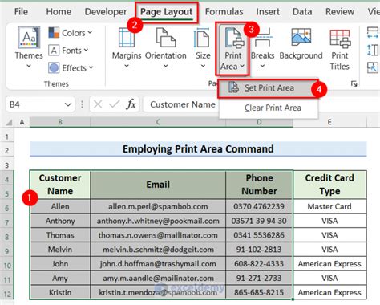Click American Express in row 10
Screen dimensions: 380x305
coord(329,264)
